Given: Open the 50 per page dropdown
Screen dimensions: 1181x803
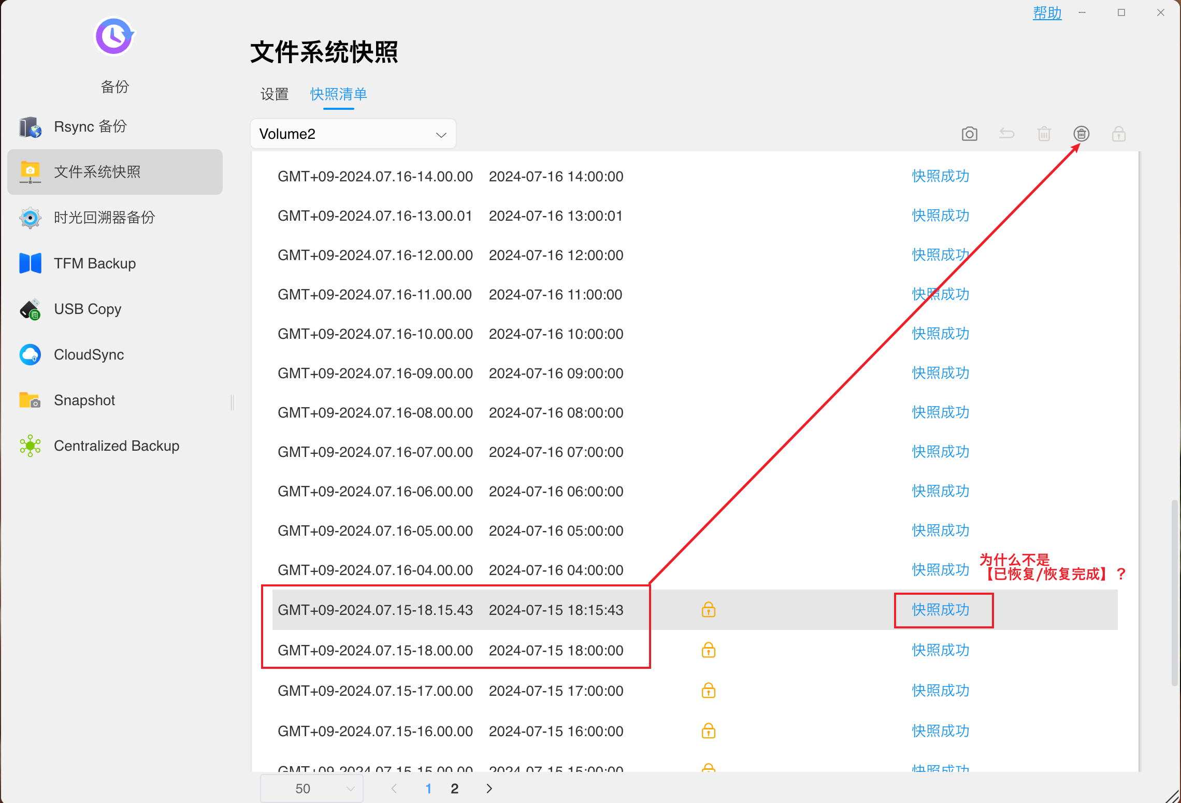Looking at the screenshot, I should tap(311, 788).
